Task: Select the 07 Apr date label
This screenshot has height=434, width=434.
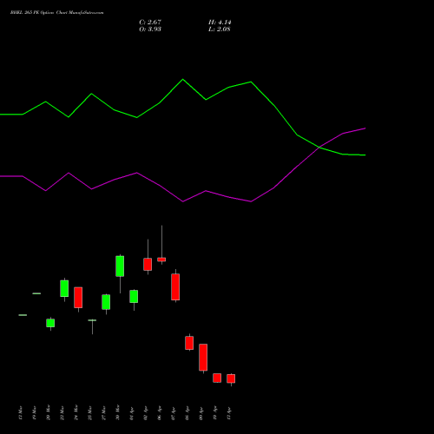Action: 174,412
